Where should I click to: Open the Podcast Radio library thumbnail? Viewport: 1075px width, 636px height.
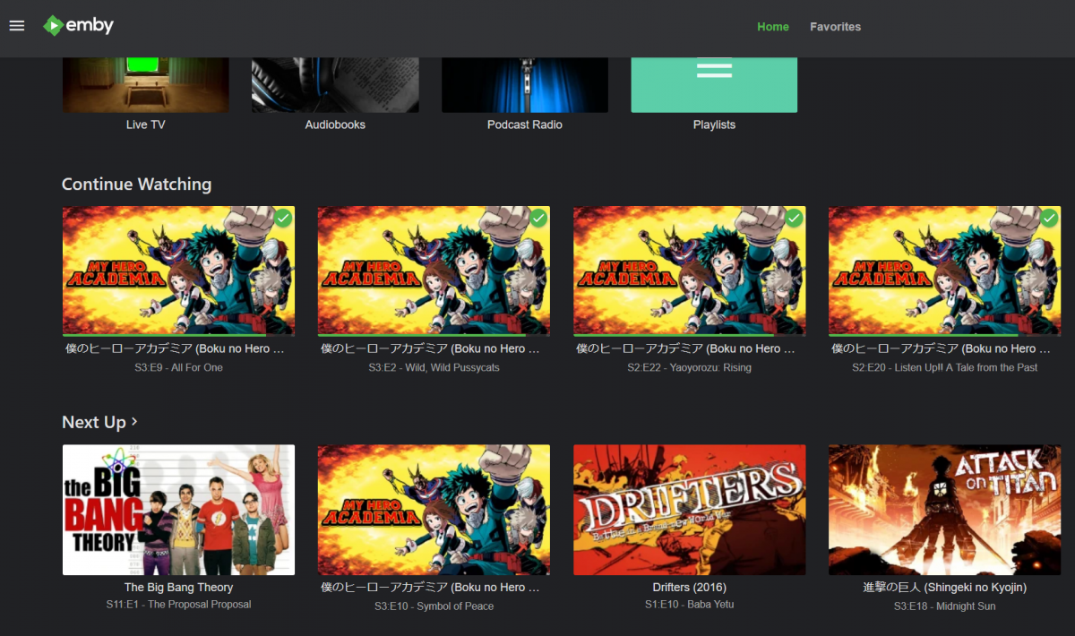coord(525,85)
